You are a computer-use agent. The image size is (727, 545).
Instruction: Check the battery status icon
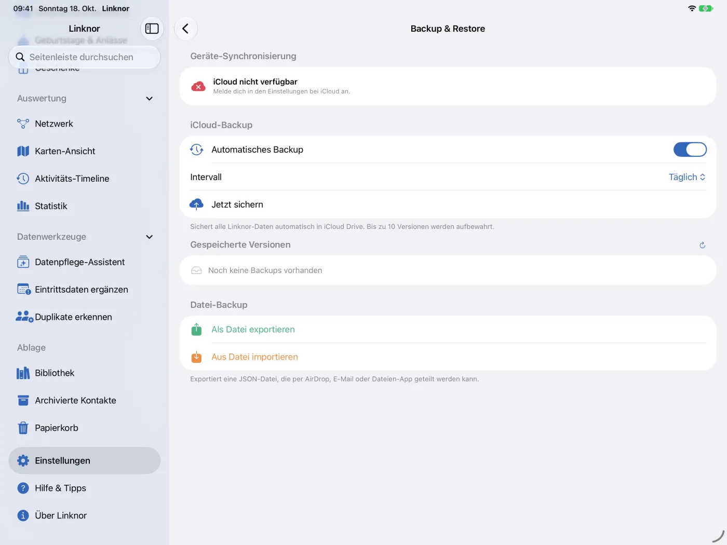pyautogui.click(x=706, y=8)
